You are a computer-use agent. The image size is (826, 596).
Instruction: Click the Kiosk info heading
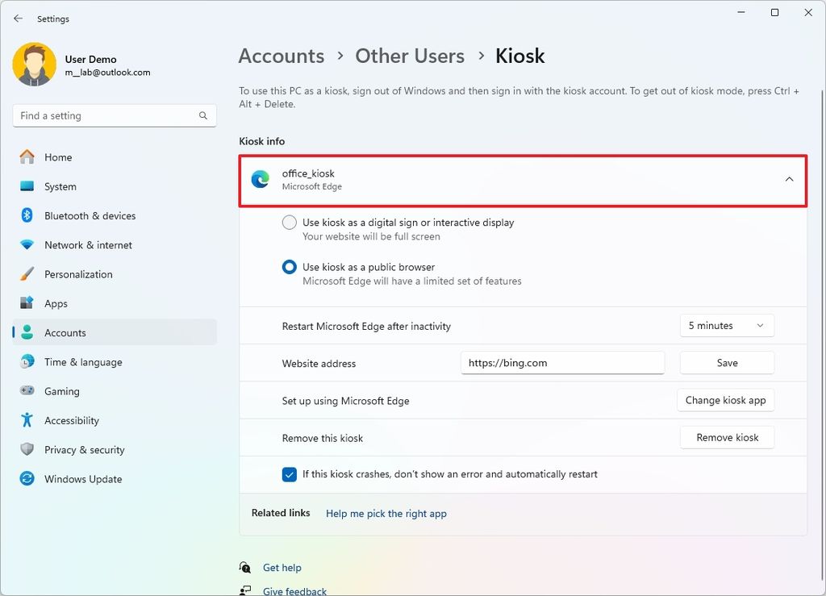pos(262,141)
